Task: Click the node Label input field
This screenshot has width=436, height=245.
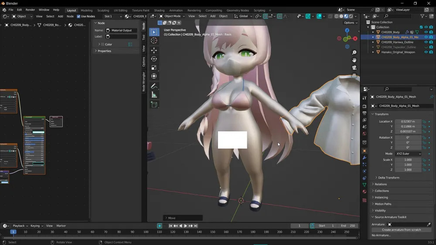Action: click(x=122, y=37)
